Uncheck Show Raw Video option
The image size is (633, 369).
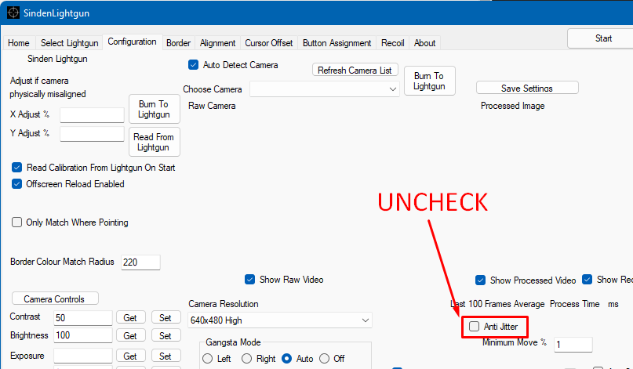(x=250, y=280)
